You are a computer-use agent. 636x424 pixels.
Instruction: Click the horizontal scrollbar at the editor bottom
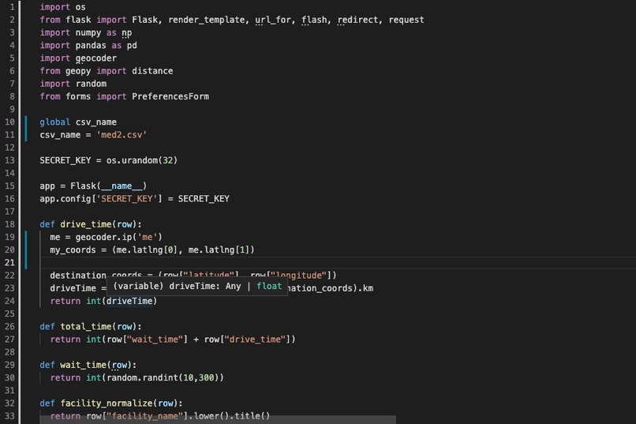click(218, 419)
